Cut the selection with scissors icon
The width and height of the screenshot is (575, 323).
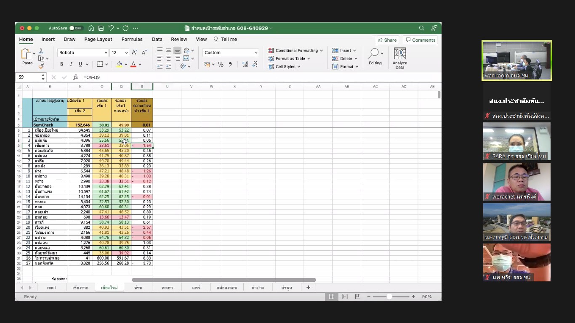coord(41,51)
